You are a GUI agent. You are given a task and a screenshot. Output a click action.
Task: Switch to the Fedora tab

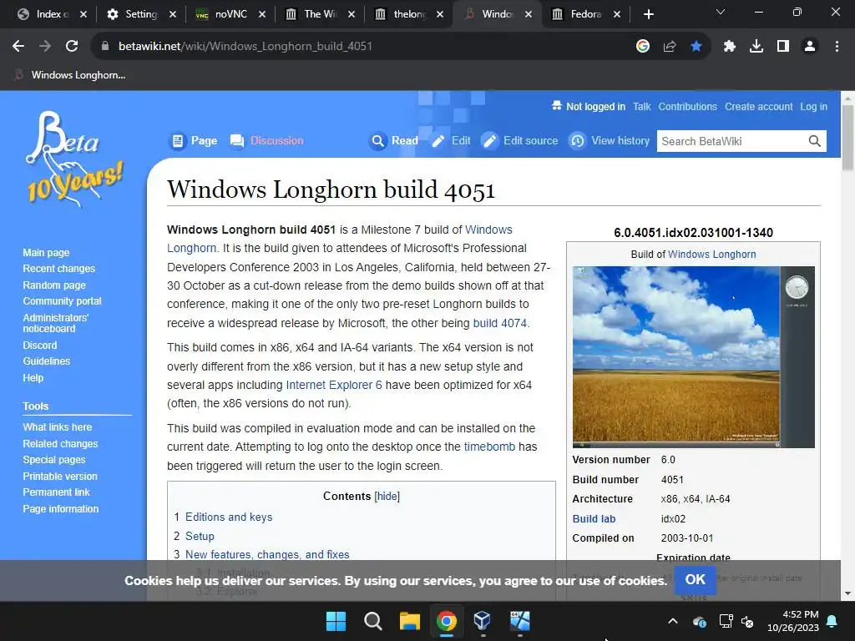[585, 14]
